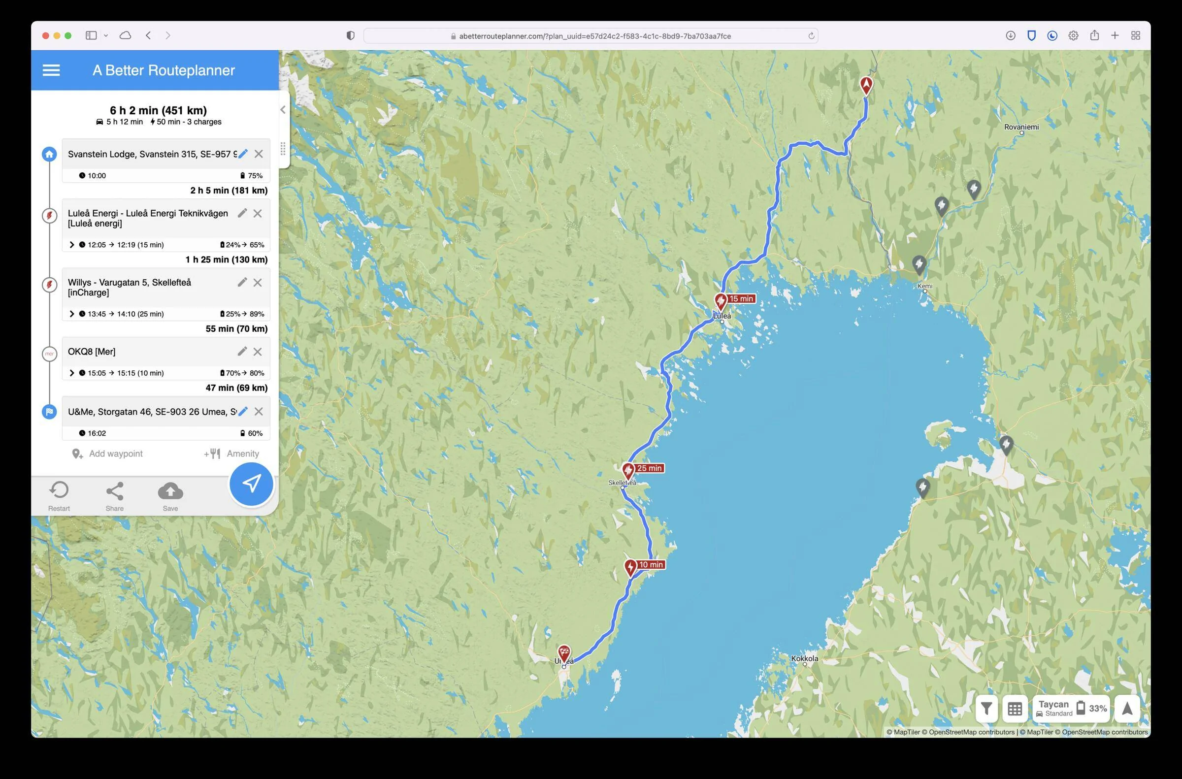Select the 15 min Luleå charger marker

[721, 301]
